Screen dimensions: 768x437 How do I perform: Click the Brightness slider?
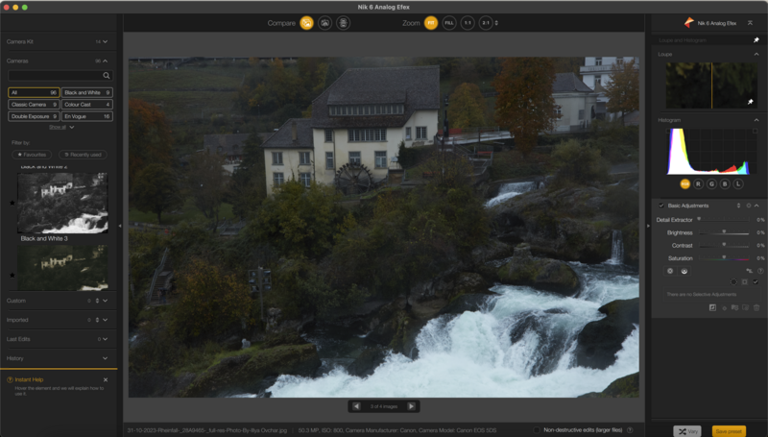724,232
